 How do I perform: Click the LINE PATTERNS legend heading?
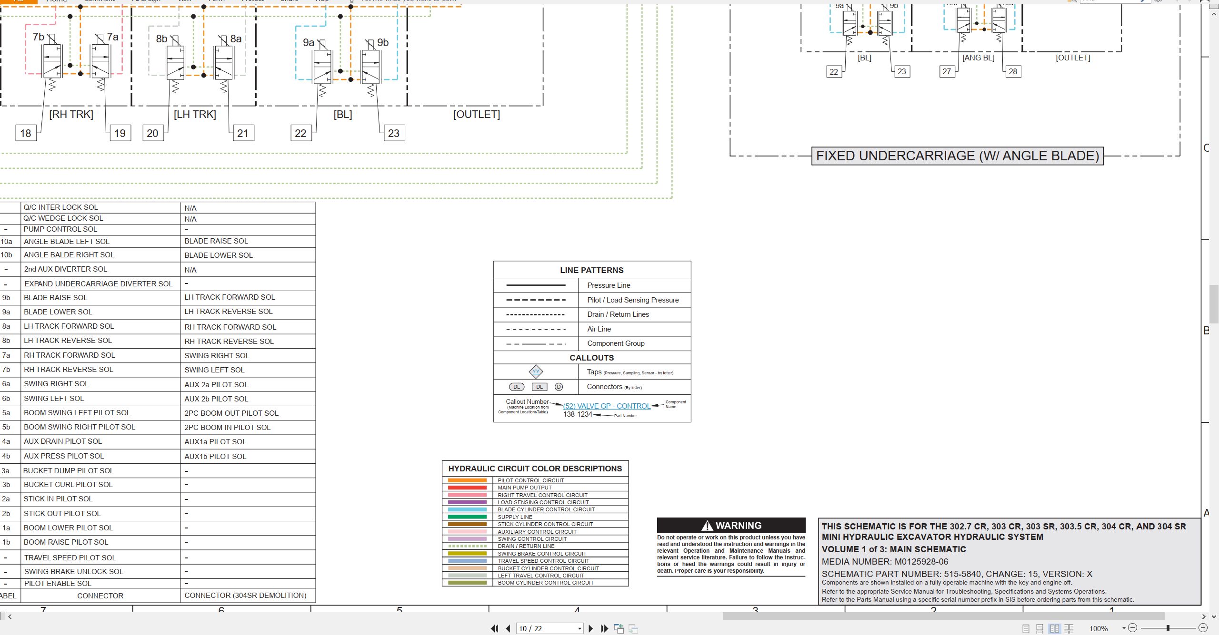tap(592, 270)
